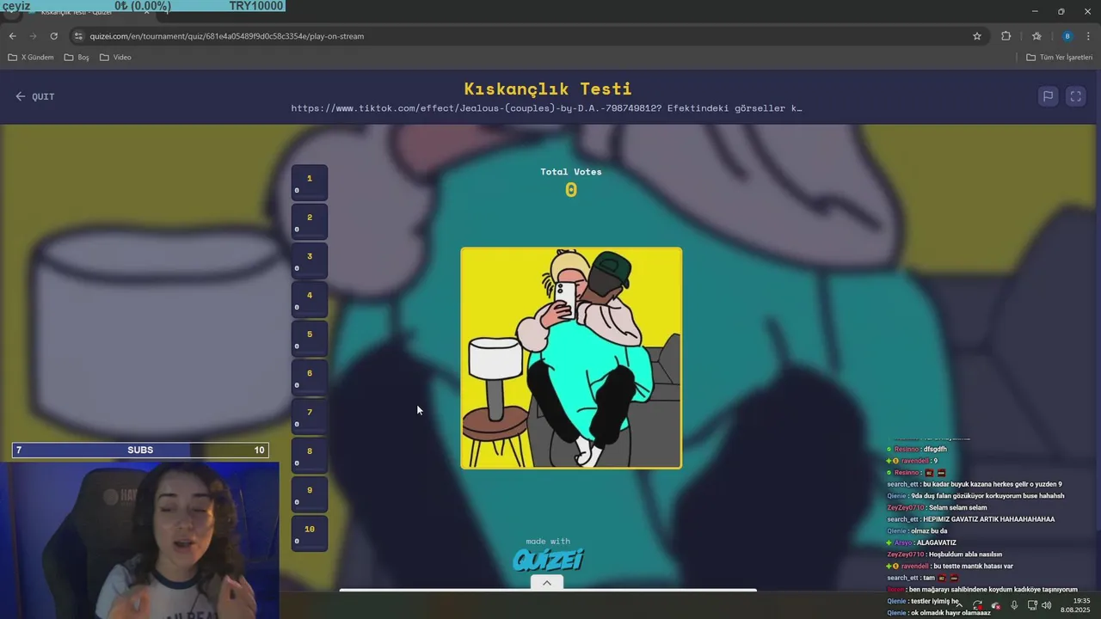Image resolution: width=1101 pixels, height=619 pixels.
Task: Go back with the browser back arrow
Action: 12,36
